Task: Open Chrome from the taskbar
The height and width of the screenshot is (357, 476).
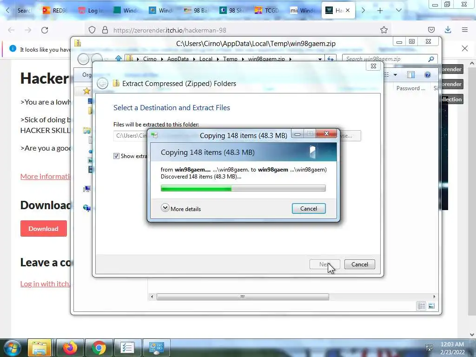Action: 99,348
